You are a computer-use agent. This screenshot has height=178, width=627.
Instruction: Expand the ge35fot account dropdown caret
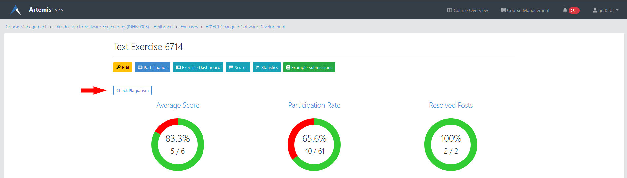pos(617,10)
